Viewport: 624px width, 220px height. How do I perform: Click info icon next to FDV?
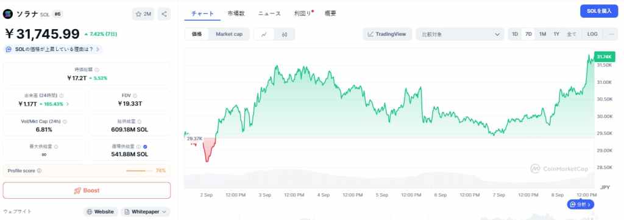tap(135, 95)
